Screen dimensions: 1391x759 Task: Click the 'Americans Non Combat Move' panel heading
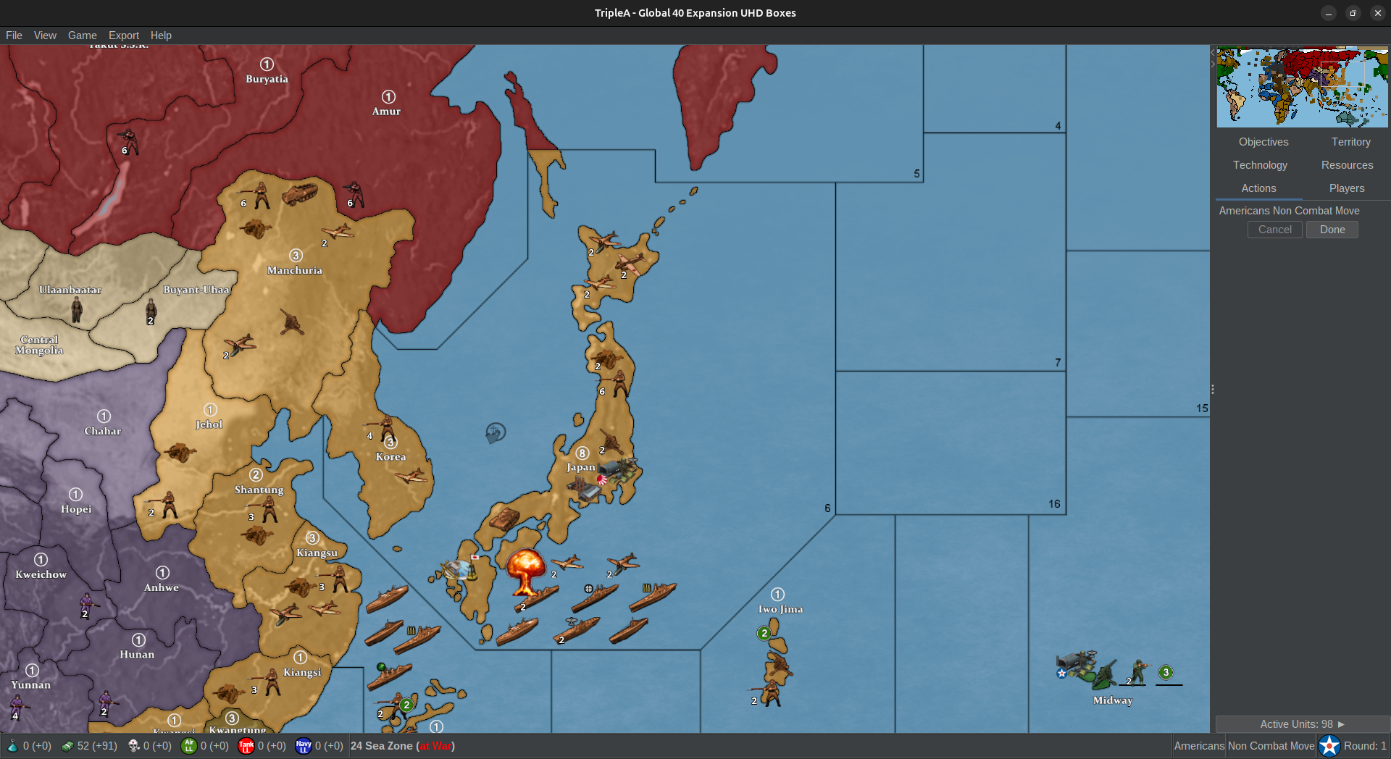(x=1289, y=211)
